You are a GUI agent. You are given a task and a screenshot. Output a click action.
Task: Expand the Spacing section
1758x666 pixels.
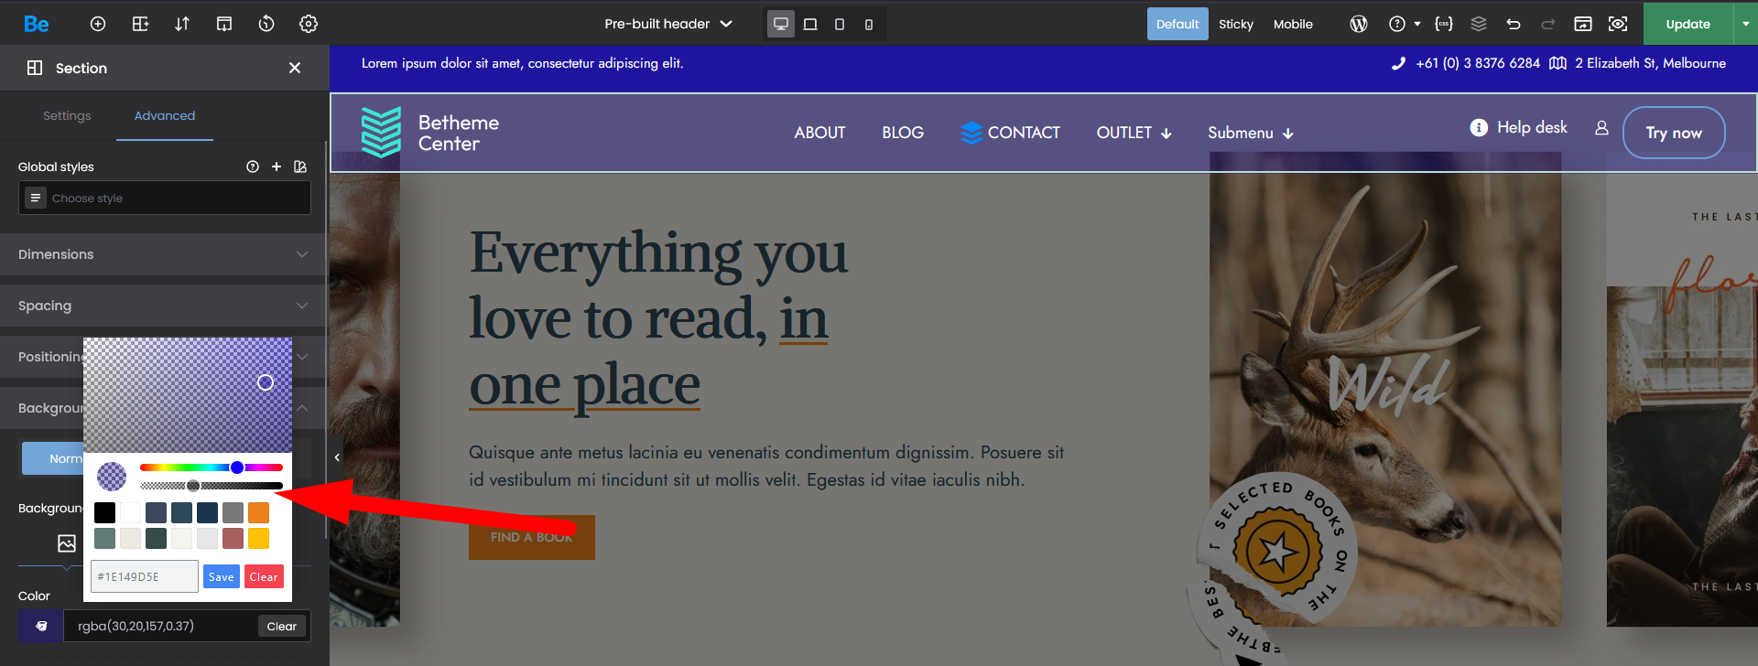coord(163,306)
